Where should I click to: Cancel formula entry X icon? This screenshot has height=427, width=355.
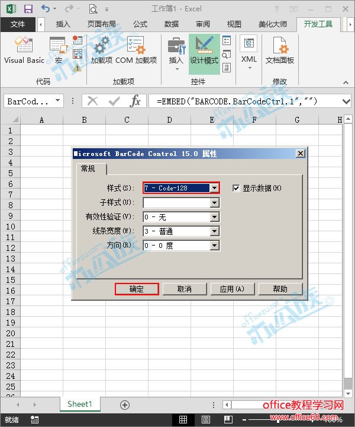pos(93,101)
